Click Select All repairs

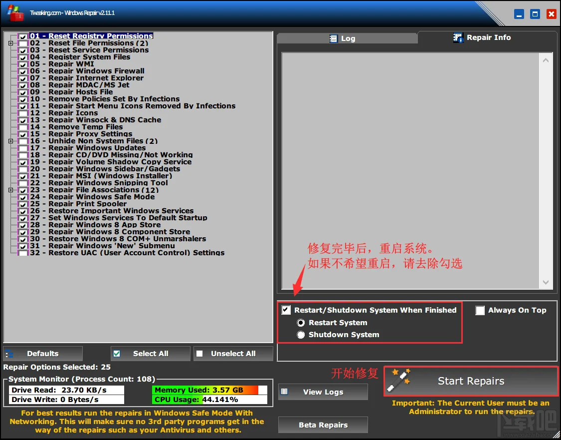click(150, 354)
